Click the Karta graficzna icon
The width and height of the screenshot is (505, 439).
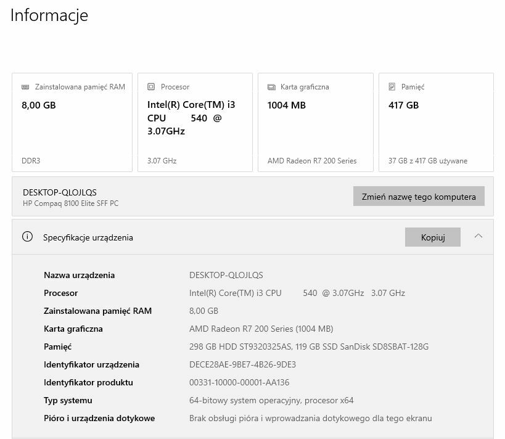pos(271,87)
